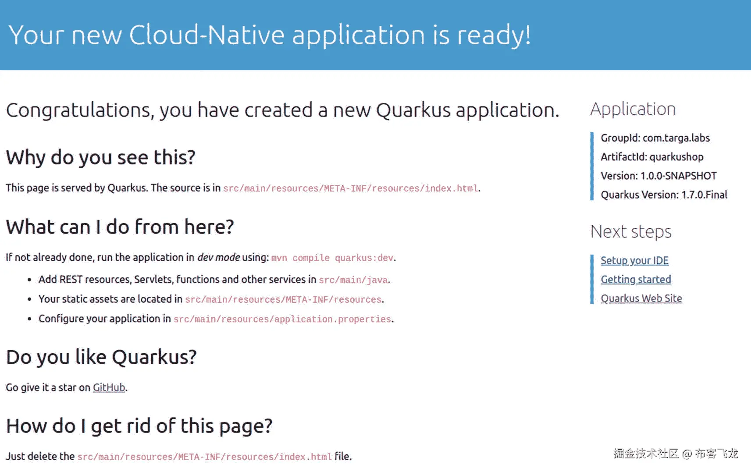Click the 'Do you like Quarkus?' heading
The height and width of the screenshot is (472, 751).
(x=101, y=357)
